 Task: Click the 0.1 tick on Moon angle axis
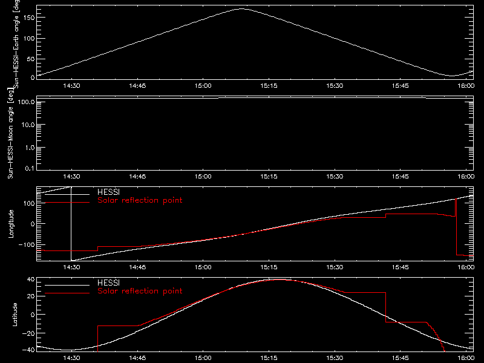(x=30, y=168)
